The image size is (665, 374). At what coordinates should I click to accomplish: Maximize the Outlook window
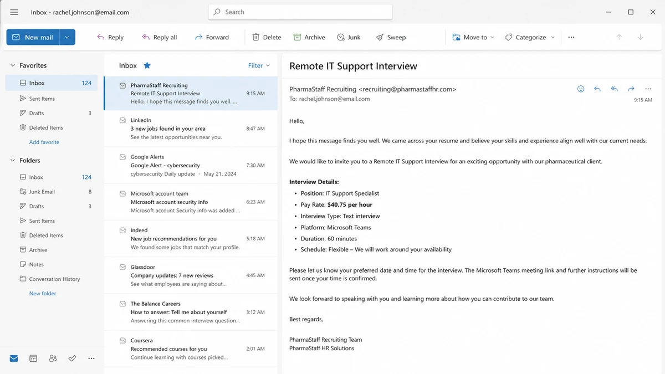pyautogui.click(x=631, y=12)
